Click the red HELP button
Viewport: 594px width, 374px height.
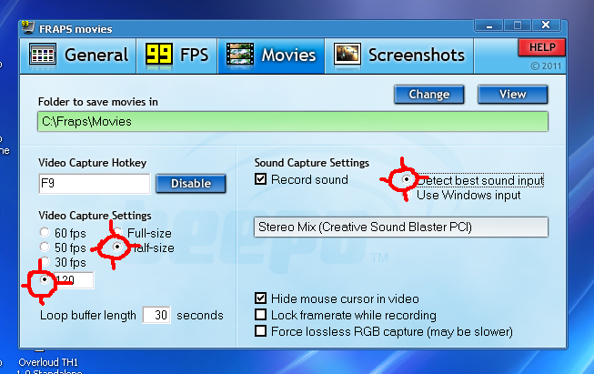pos(542,47)
